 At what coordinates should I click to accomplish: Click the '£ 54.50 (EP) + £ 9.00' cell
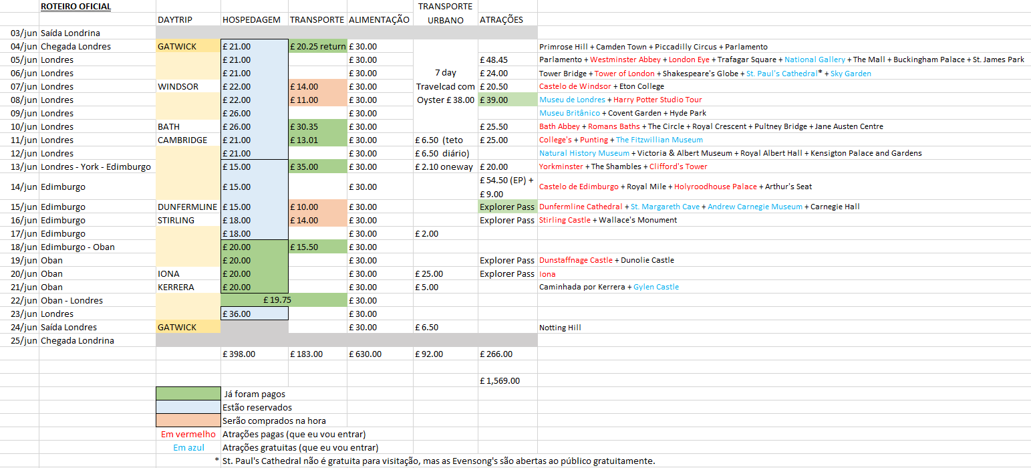click(x=507, y=187)
